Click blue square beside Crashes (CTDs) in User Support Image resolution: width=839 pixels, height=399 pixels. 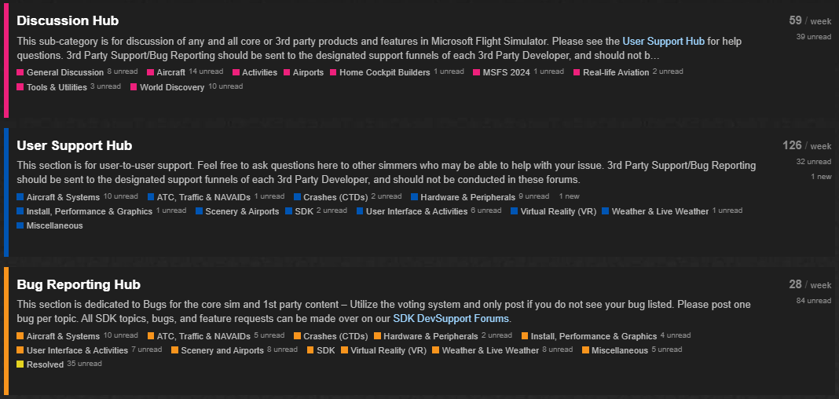tap(298, 197)
